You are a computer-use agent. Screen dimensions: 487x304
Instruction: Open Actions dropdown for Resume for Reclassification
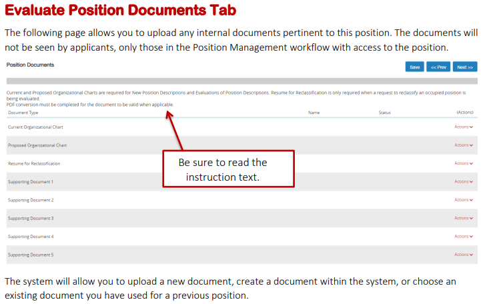[x=464, y=163]
